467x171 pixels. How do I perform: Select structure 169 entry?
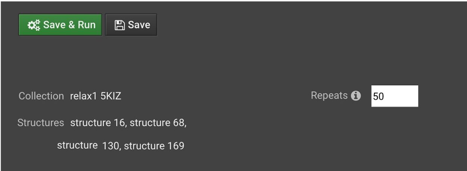[x=154, y=146]
